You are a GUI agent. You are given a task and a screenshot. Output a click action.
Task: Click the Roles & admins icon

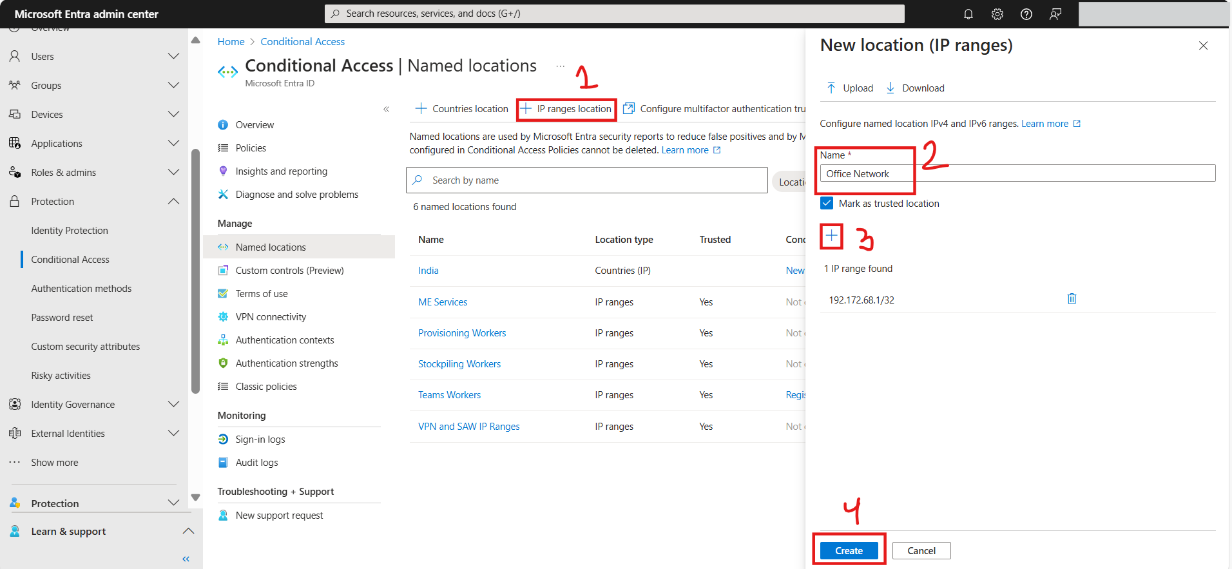[15, 172]
